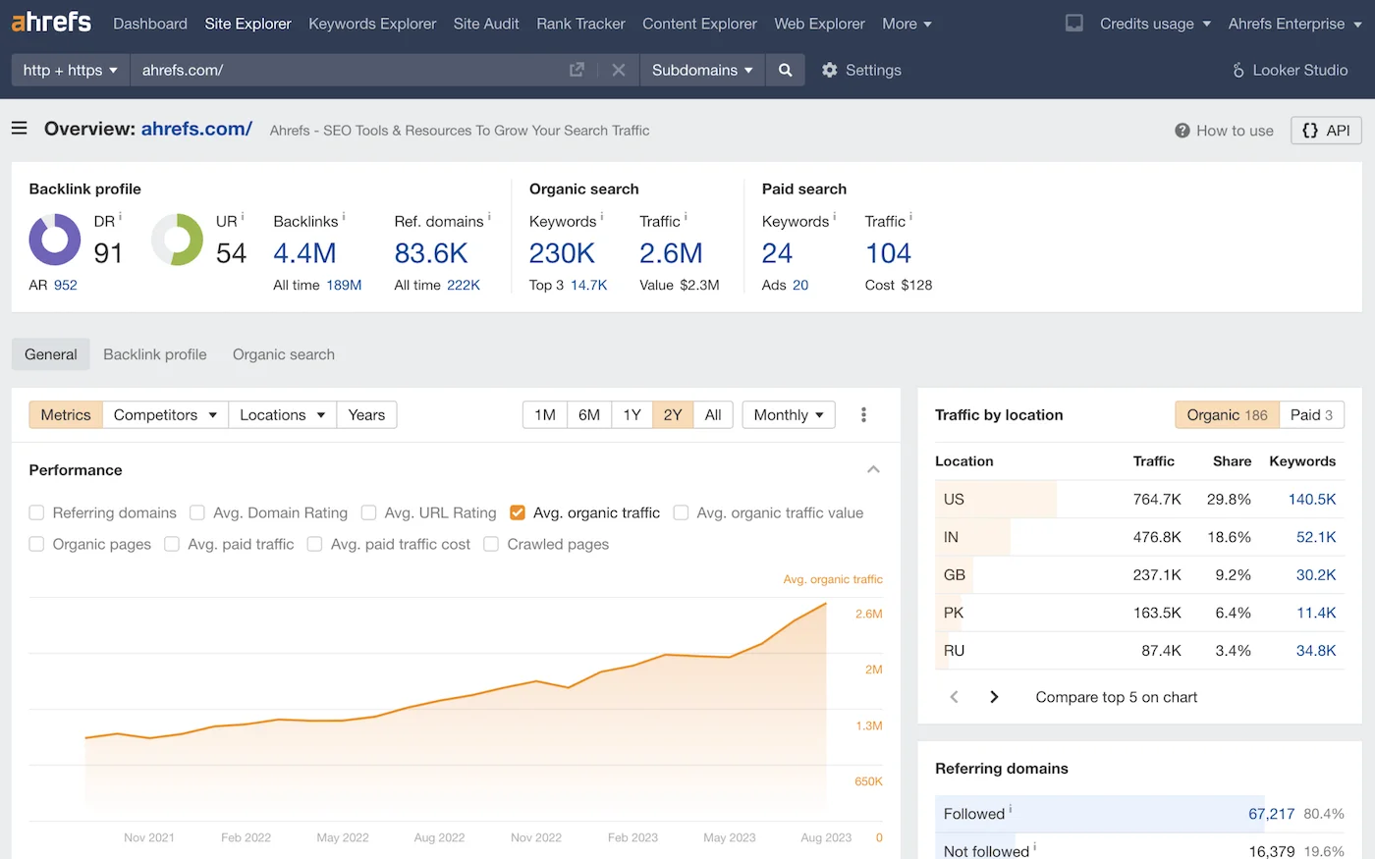The image size is (1375, 859).
Task: Enable the Referring domains checkbox
Action: 36,512
